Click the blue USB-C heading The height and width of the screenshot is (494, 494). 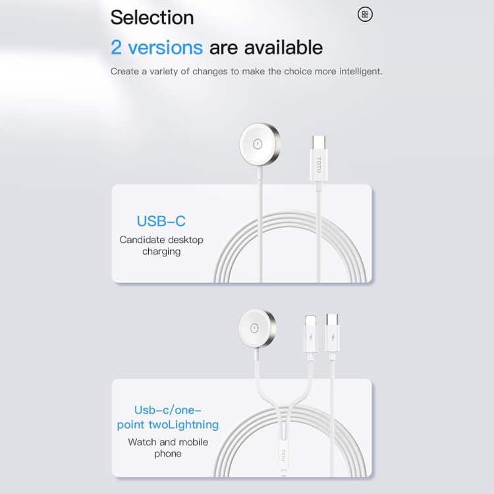161,221
